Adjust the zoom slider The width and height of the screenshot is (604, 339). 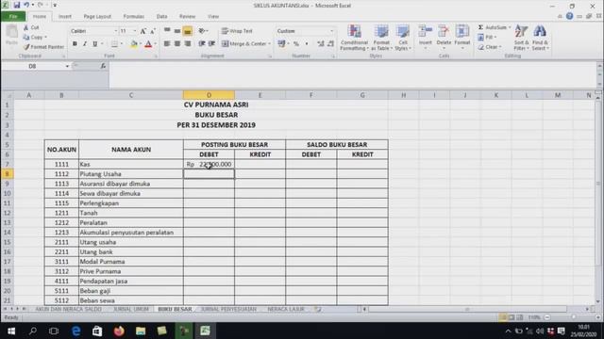[x=574, y=317]
